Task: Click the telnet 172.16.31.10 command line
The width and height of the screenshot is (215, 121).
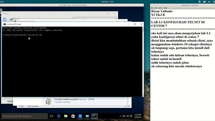Action: tap(22, 35)
